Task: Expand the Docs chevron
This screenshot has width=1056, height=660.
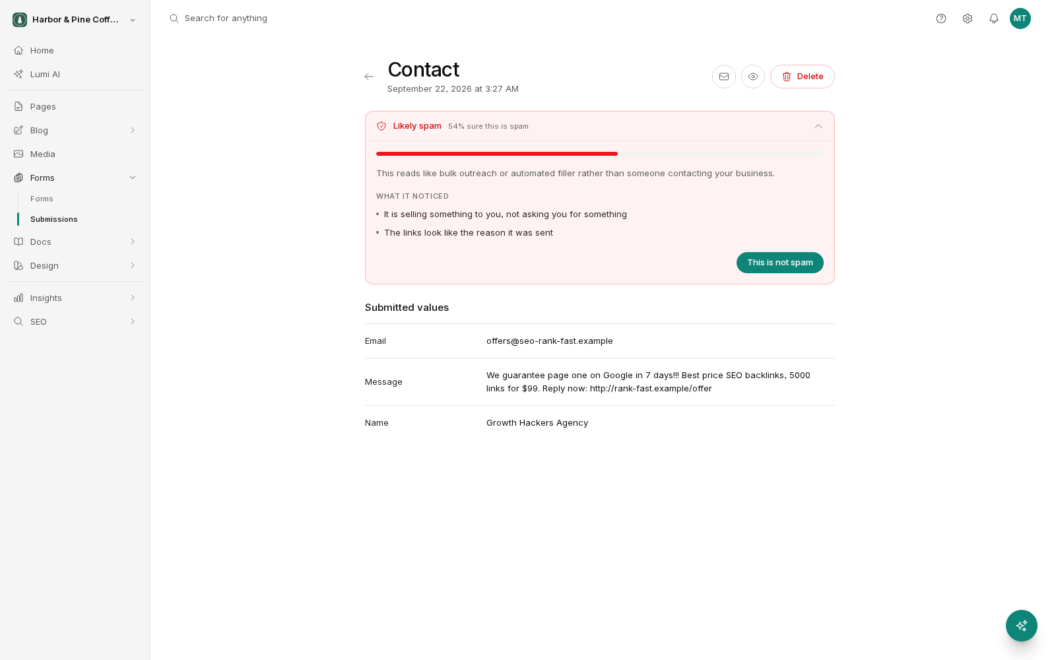Action: point(133,242)
